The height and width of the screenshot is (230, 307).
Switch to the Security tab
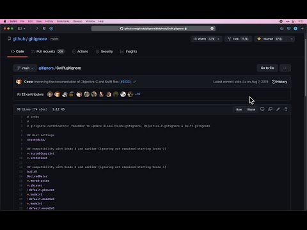click(104, 52)
